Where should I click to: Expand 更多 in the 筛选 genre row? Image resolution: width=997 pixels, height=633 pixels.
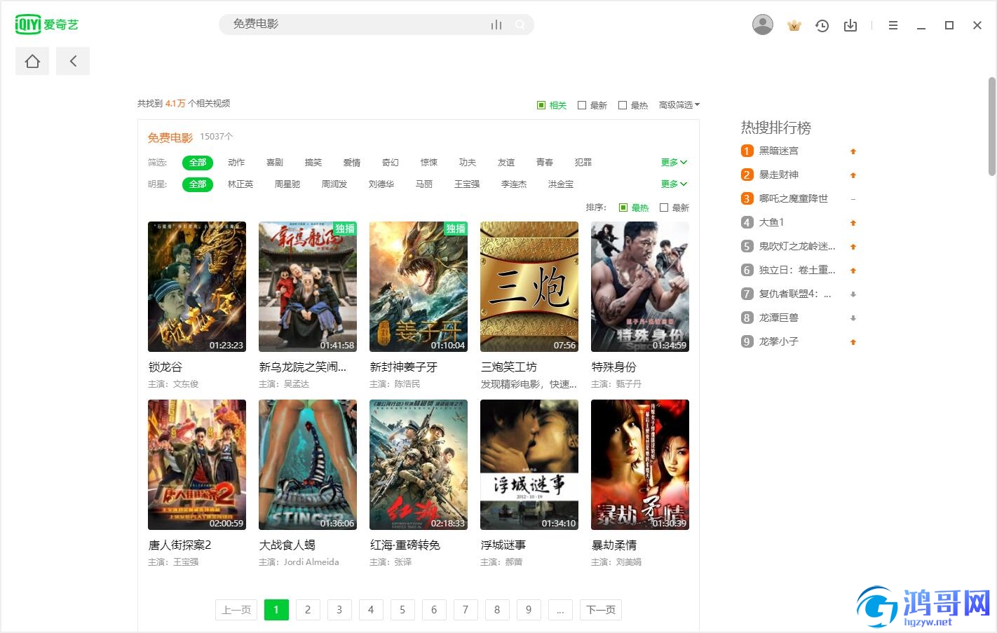tap(674, 163)
